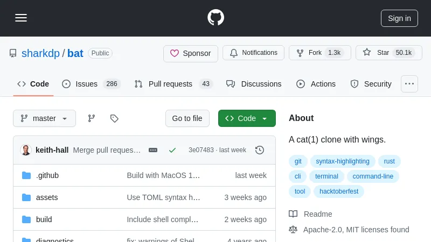Show green check commit status details
Viewport: 431px width, 242px height.
(x=172, y=150)
